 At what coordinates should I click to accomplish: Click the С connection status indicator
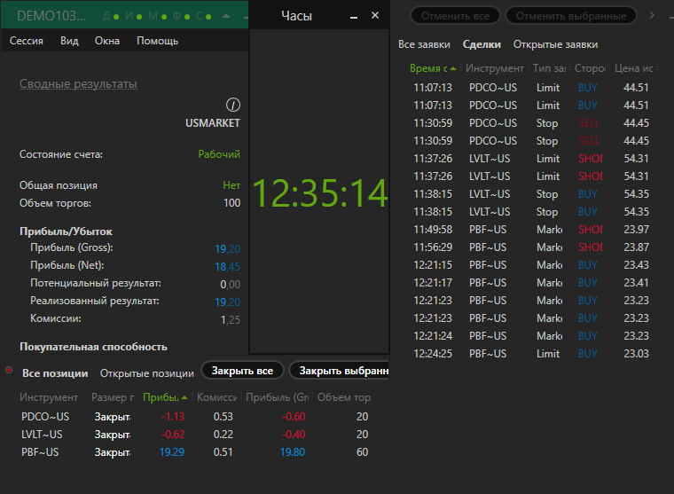204,16
